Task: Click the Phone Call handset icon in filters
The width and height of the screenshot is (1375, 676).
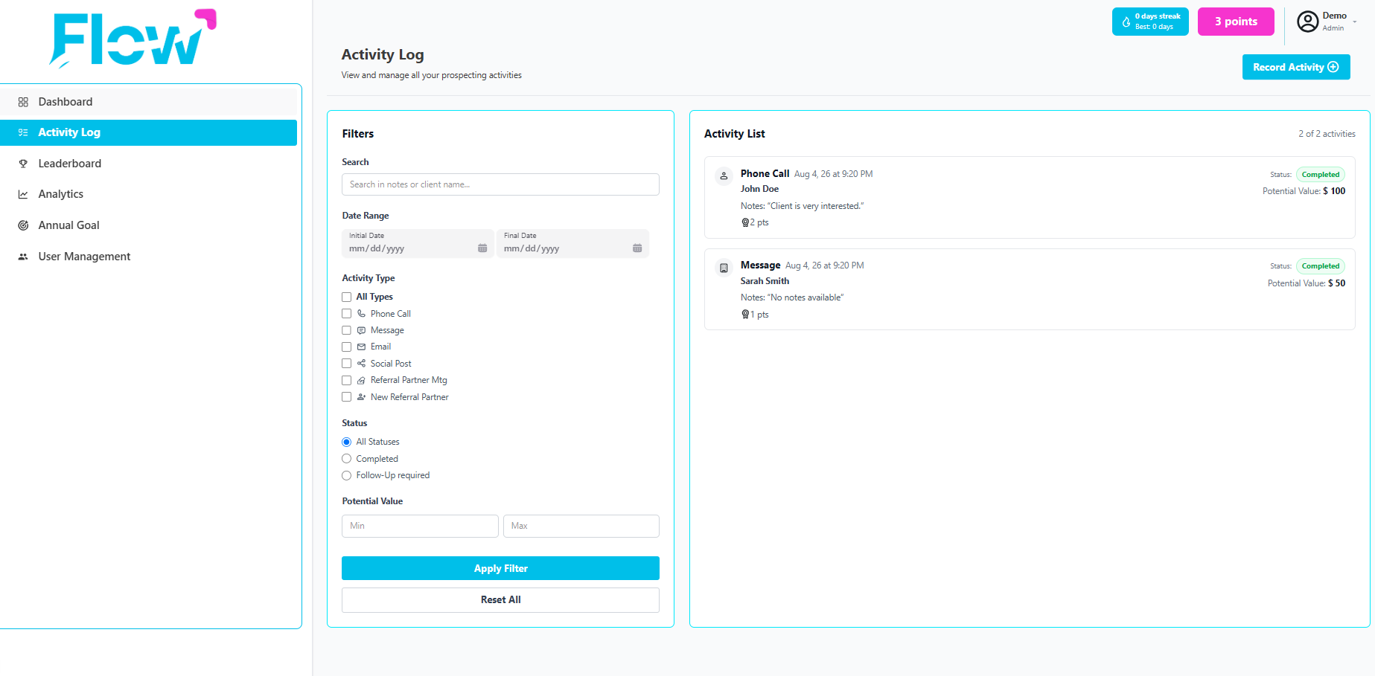Action: [361, 314]
